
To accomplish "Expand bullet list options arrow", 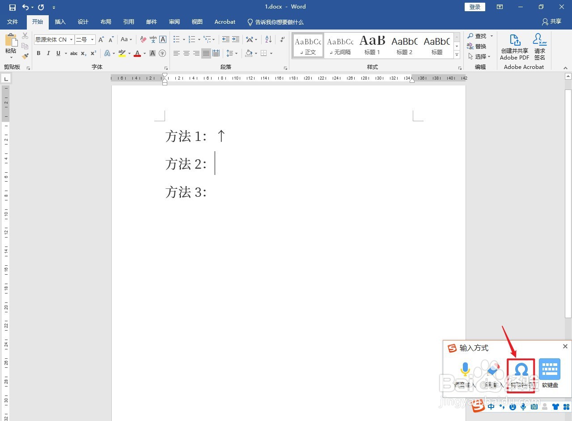I will (183, 39).
